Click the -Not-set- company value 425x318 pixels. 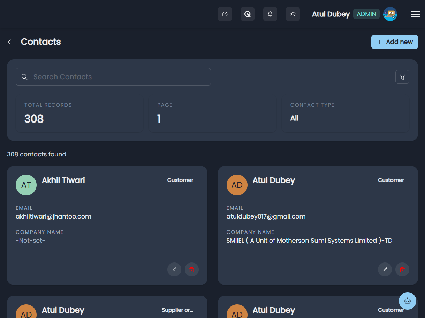click(31, 241)
